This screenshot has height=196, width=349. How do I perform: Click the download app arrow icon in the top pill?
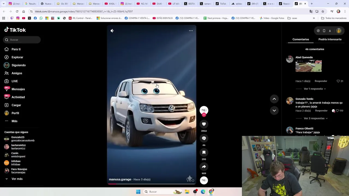coord(330,31)
